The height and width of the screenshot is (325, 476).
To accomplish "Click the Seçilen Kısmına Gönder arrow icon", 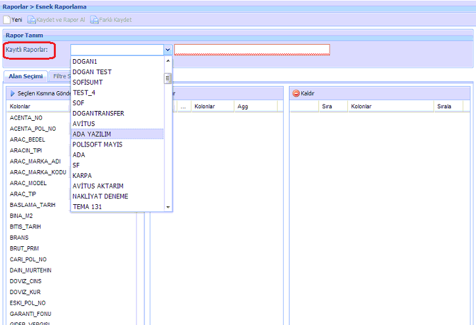I will click(12, 93).
